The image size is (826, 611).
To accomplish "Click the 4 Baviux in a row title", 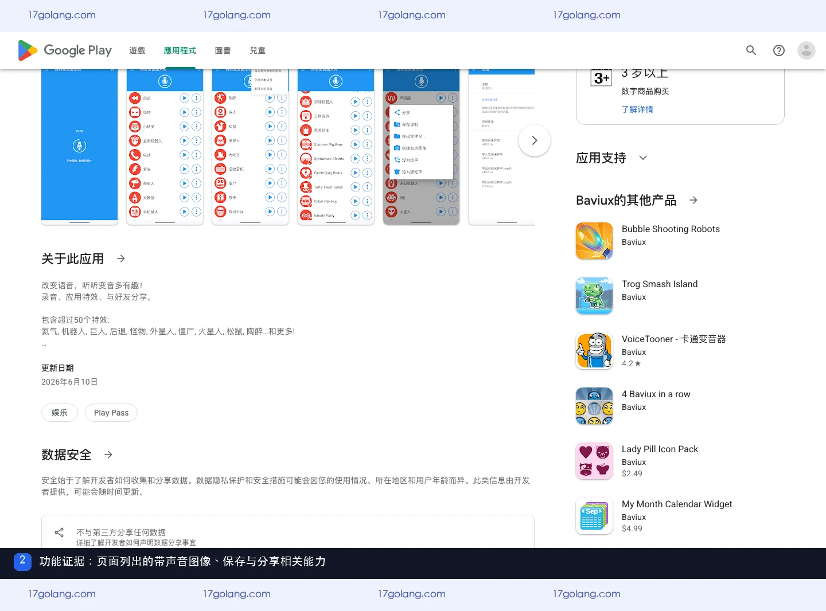I will click(x=656, y=394).
